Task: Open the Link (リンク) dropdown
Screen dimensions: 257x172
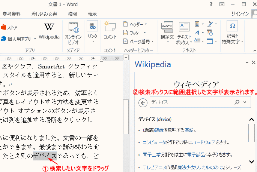Action: click(92, 32)
